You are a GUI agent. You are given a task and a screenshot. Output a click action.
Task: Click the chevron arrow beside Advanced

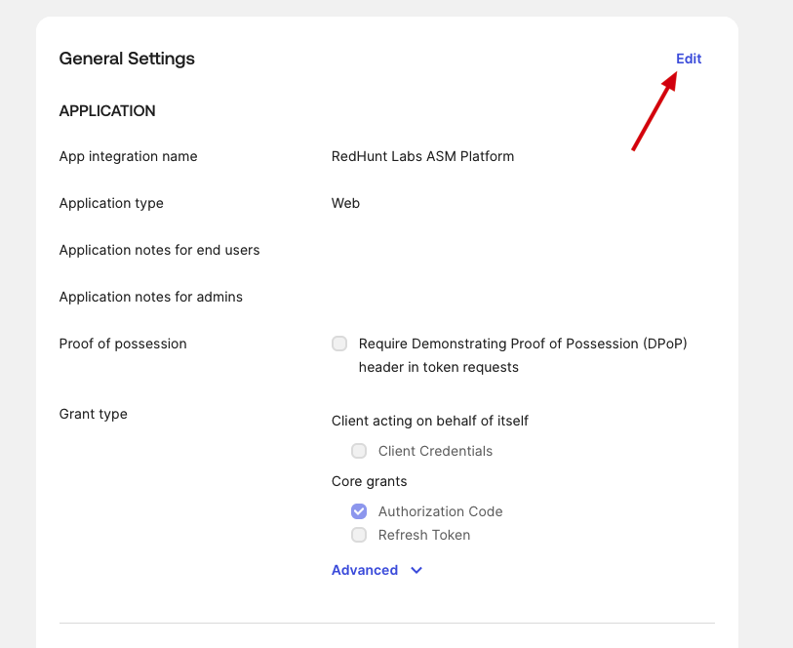click(416, 570)
